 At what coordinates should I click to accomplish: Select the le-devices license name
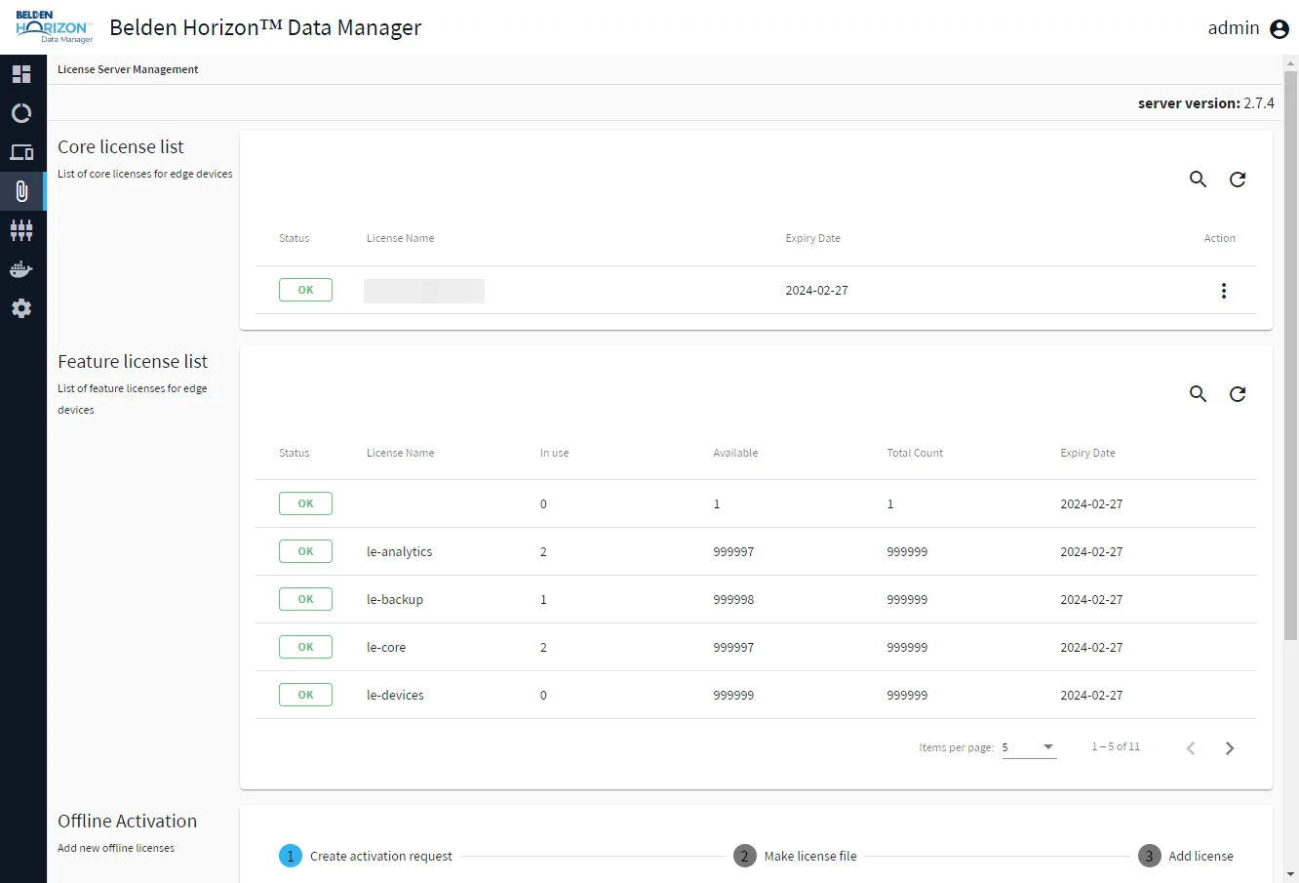click(x=395, y=695)
